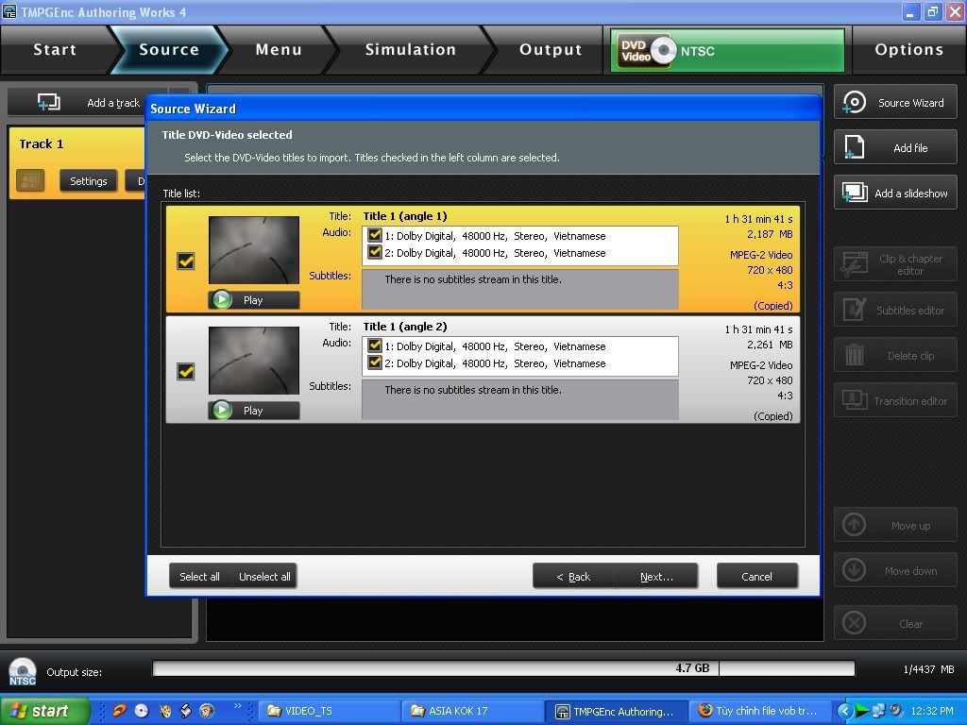Click the "2,187 MB" size value
The width and height of the screenshot is (967, 725).
770,234
